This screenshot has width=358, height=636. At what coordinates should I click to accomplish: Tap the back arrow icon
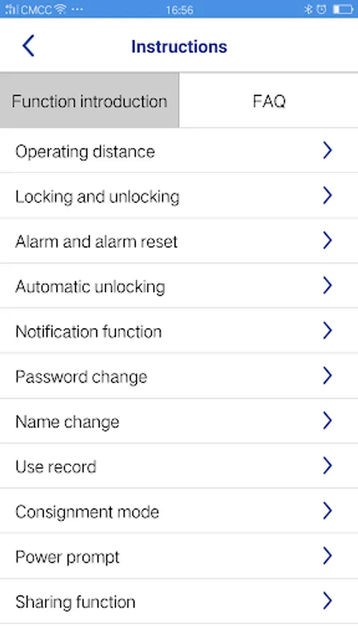tap(28, 45)
